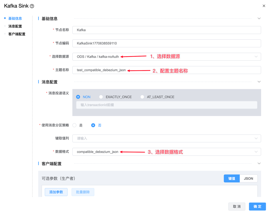Click the 主题名称 input field
Image resolution: width=270 pixels, height=213 pixels.
pos(194,70)
